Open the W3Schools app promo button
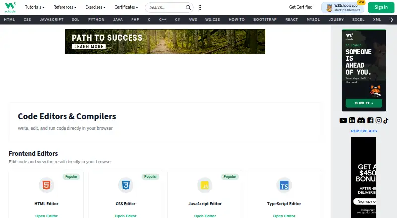The width and height of the screenshot is (397, 218). point(343,8)
